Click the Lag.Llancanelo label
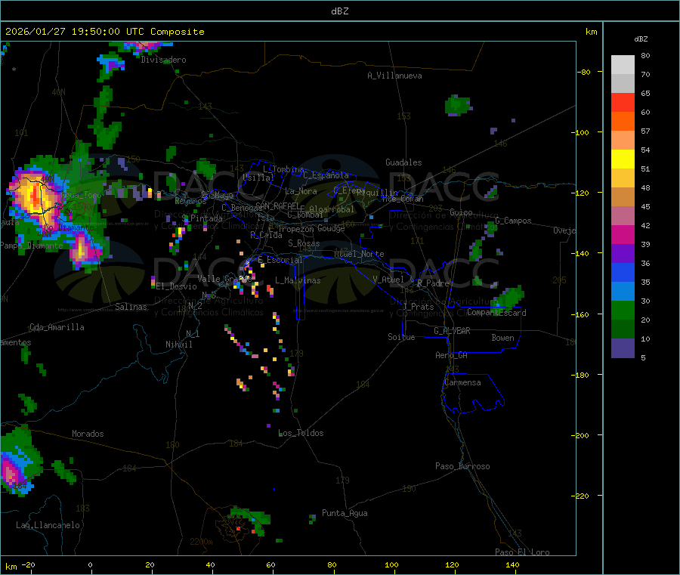This screenshot has width=680, height=575. click(48, 525)
